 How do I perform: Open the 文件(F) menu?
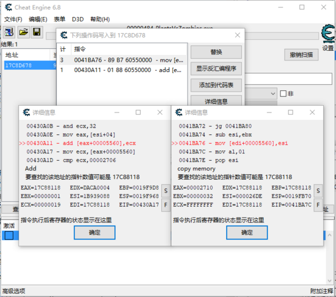click(13, 20)
